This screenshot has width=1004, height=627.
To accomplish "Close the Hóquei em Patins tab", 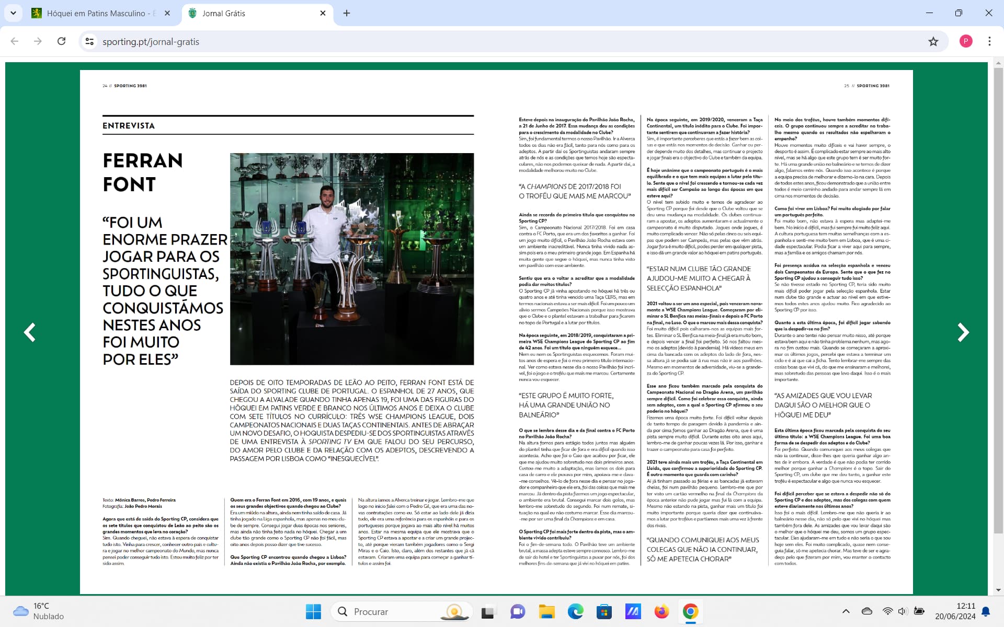I will click(x=167, y=13).
